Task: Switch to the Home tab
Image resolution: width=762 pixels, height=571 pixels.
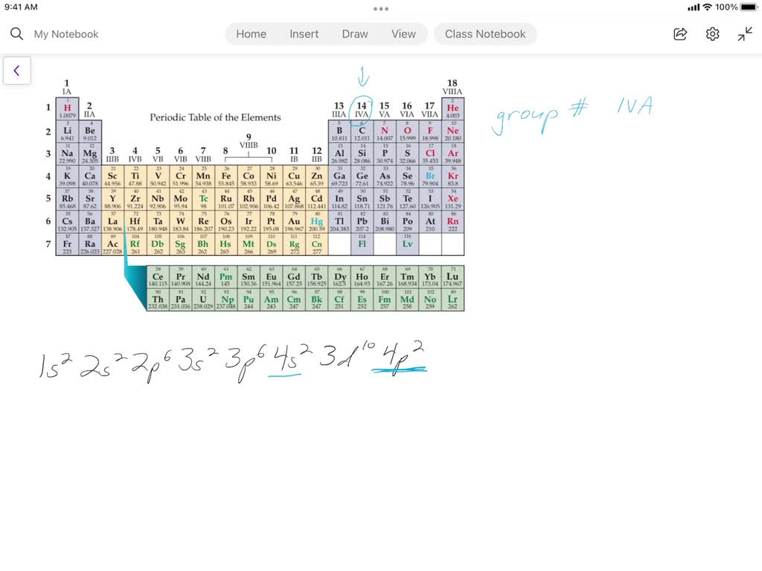Action: coord(251,33)
